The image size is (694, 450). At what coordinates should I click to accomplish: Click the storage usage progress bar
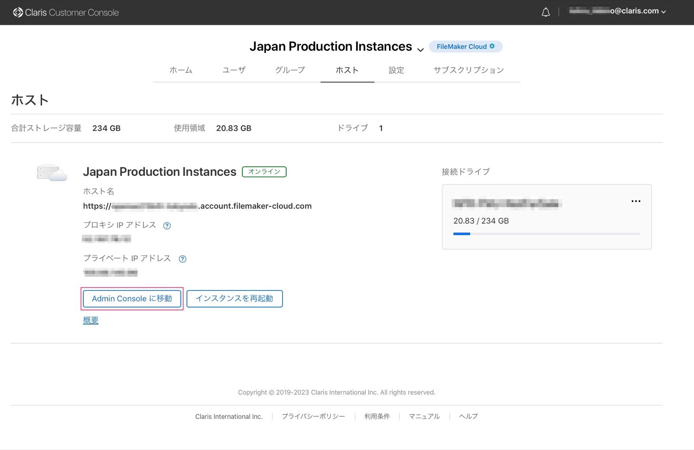point(547,233)
